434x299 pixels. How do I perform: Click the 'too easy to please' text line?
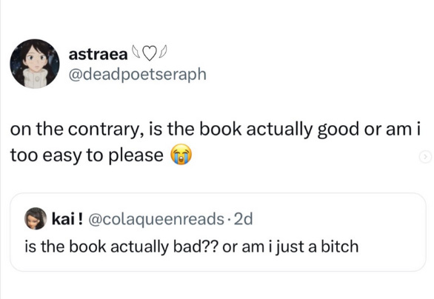(87, 155)
